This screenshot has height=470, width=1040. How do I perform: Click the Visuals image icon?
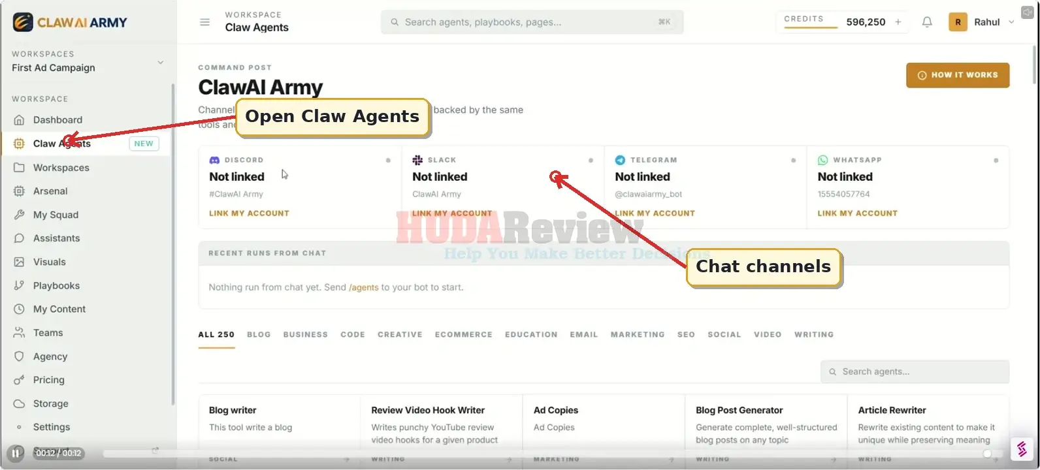click(x=19, y=262)
